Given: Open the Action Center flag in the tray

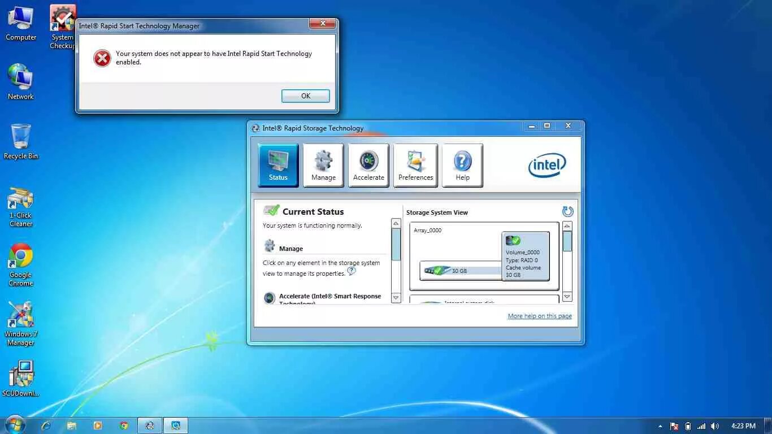Looking at the screenshot, I should pos(674,426).
